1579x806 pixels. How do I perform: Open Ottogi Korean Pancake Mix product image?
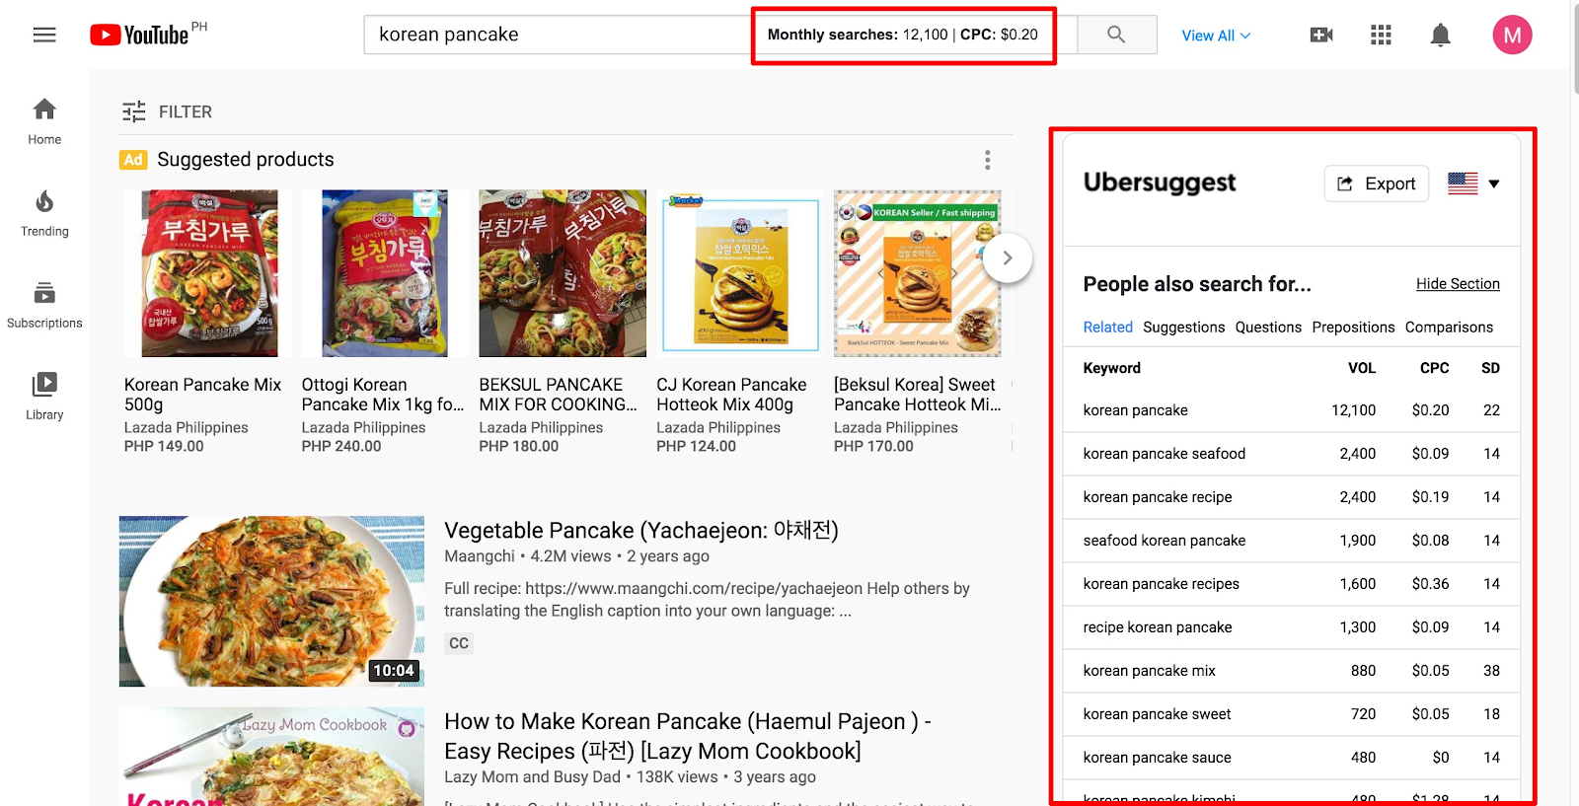point(384,273)
